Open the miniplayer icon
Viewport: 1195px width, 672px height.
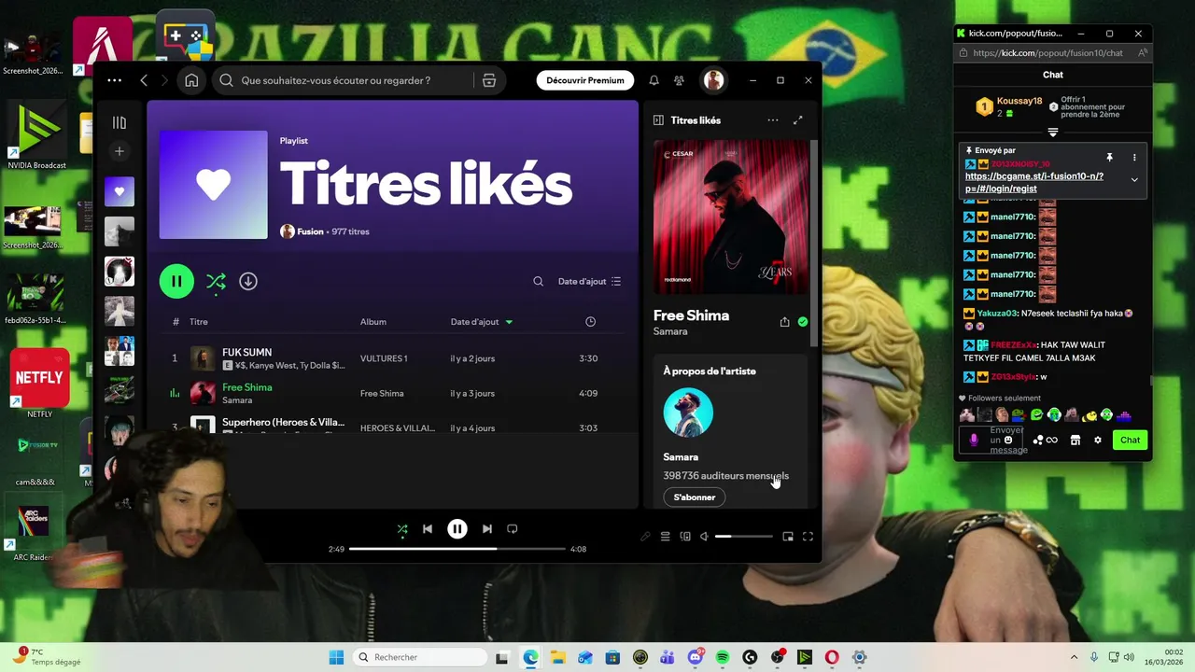pyautogui.click(x=788, y=537)
